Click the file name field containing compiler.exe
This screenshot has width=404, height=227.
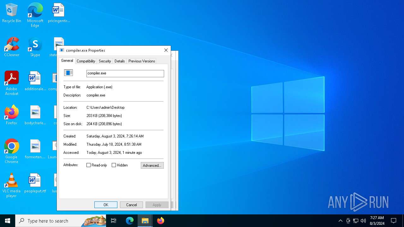click(x=125, y=73)
